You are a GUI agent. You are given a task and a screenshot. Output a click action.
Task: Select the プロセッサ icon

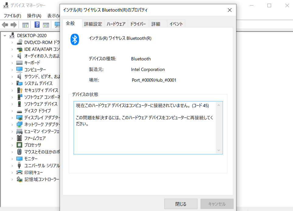pyautogui.click(x=19, y=145)
